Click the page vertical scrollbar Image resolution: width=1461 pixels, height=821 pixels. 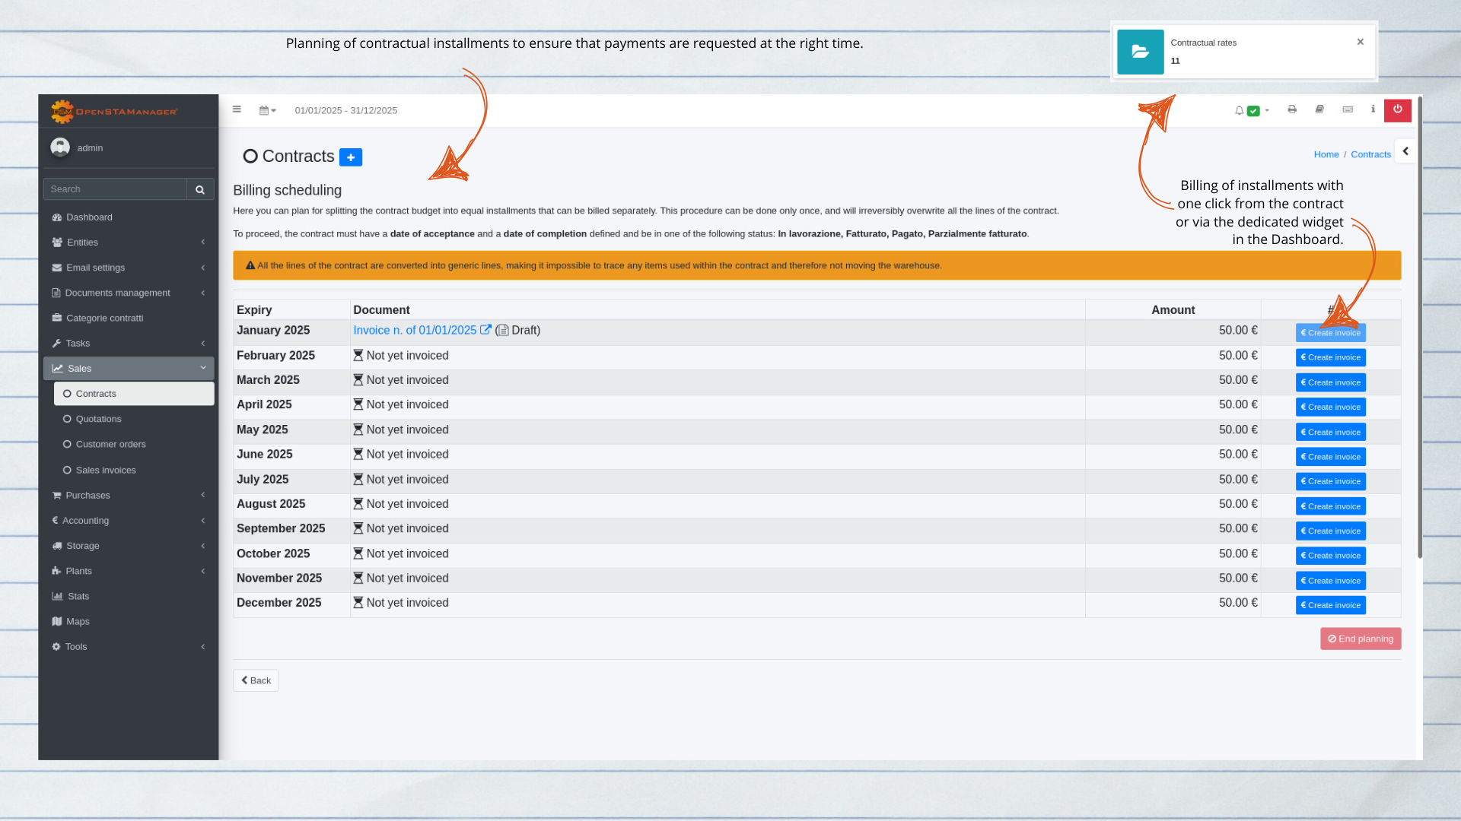pyautogui.click(x=1419, y=327)
